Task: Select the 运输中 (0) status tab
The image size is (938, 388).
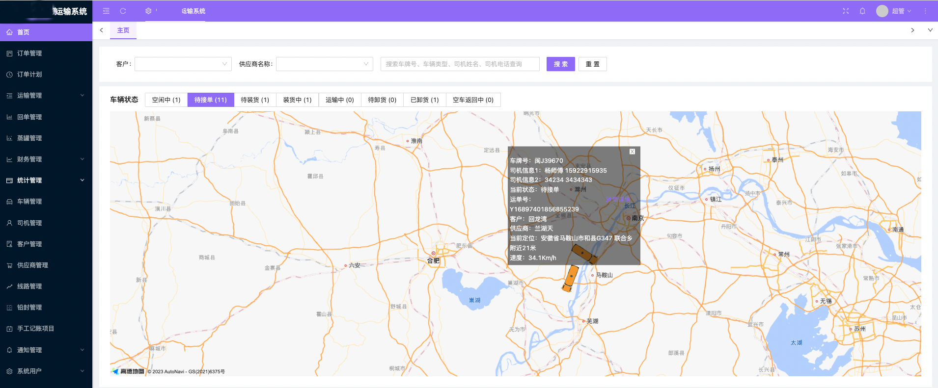Action: (340, 100)
